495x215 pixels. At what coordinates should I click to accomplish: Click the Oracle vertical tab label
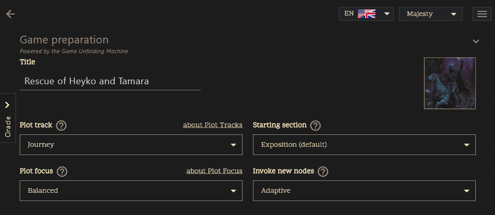point(8,127)
